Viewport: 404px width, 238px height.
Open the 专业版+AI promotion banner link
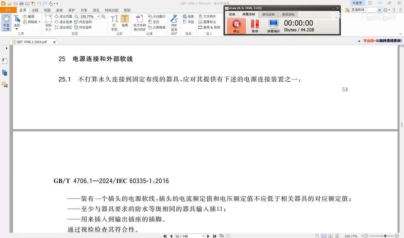click(x=382, y=41)
